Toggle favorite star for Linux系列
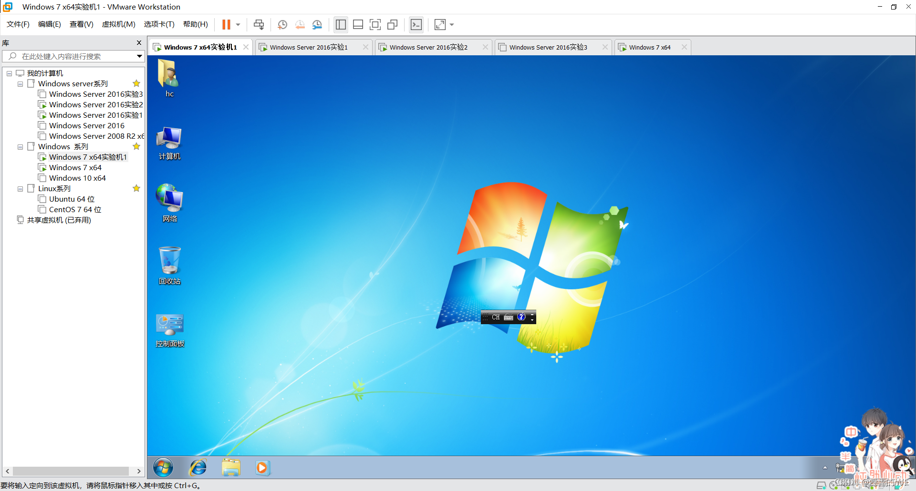Viewport: 916px width, 491px height. [x=136, y=188]
